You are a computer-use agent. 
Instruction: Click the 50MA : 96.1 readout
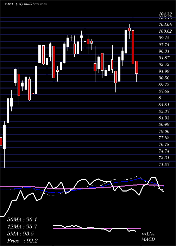(22, 220)
